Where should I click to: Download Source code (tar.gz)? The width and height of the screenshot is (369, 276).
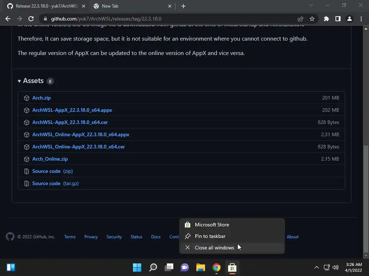pyautogui.click(x=55, y=183)
